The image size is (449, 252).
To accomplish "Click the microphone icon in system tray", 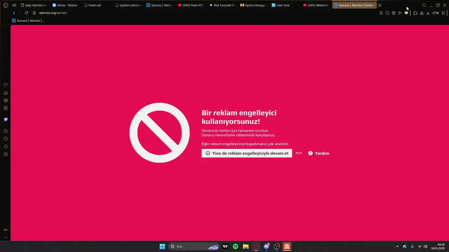I will [x=412, y=246].
